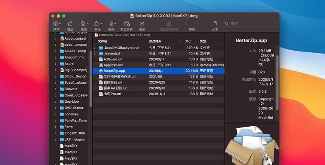325x165 pixels.
Task: Click the 29.1 MB size cell of BetterZip.app
Action: click(x=192, y=71)
